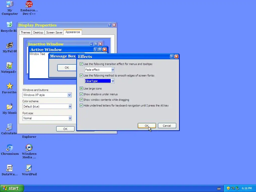The image size is (256, 192).
Task: Click Display Properties help question mark
Action: point(109,25)
